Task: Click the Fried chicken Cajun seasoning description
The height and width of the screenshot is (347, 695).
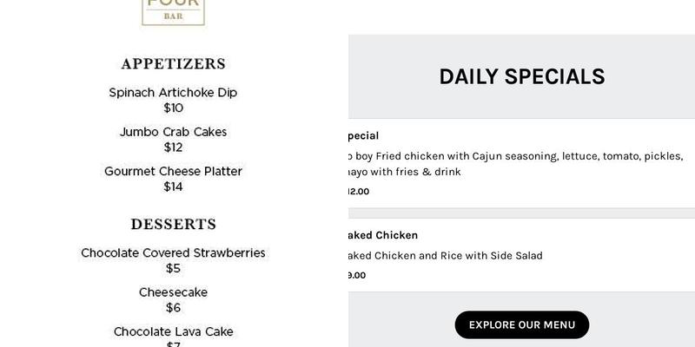Action: click(x=513, y=156)
